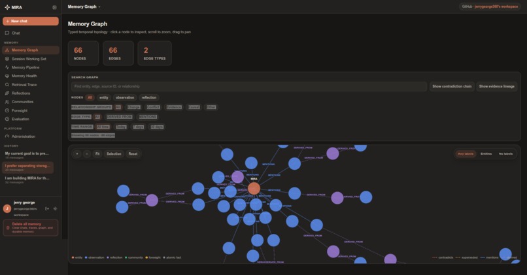
Task: Switch to Key labels display mode
Action: point(466,154)
